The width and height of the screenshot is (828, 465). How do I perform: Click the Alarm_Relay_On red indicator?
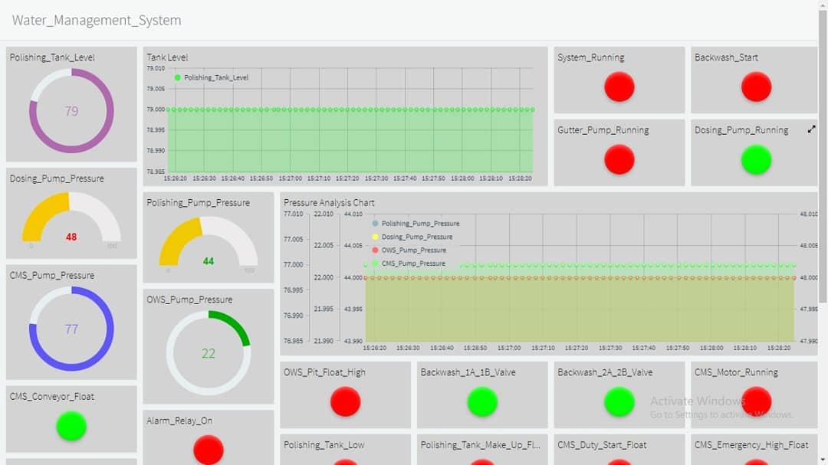[x=209, y=450]
